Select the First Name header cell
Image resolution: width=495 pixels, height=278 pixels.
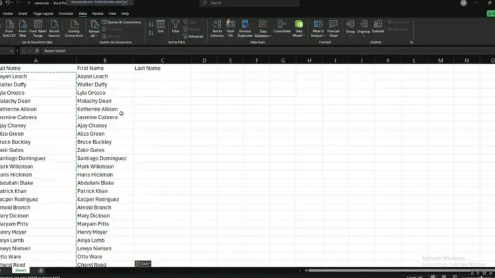pos(105,68)
